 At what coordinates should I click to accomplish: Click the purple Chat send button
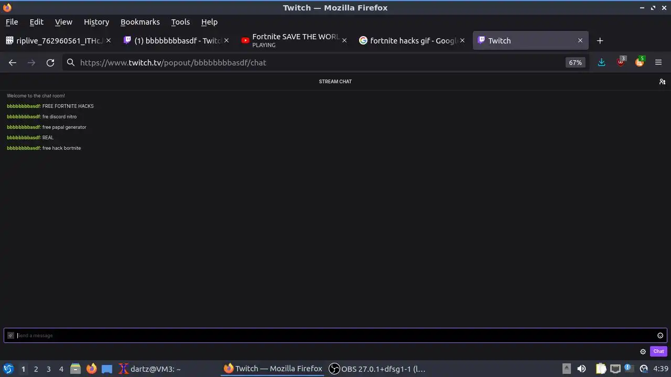658,351
